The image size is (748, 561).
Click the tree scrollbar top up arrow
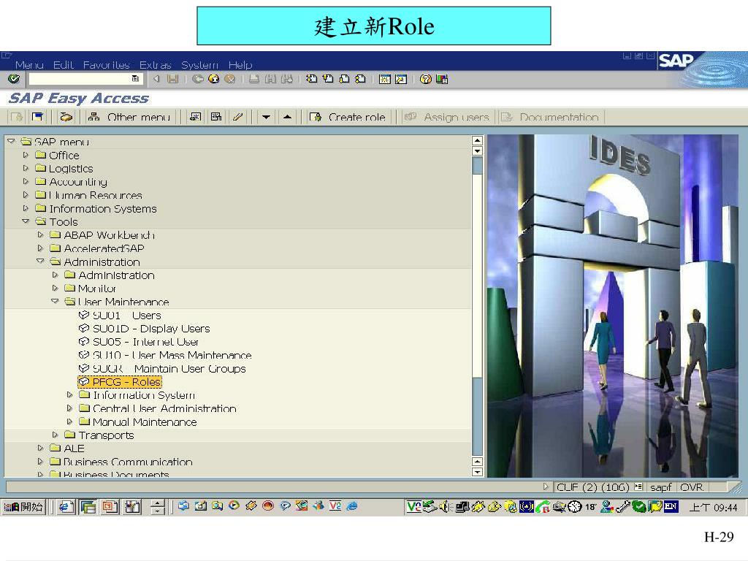click(477, 140)
